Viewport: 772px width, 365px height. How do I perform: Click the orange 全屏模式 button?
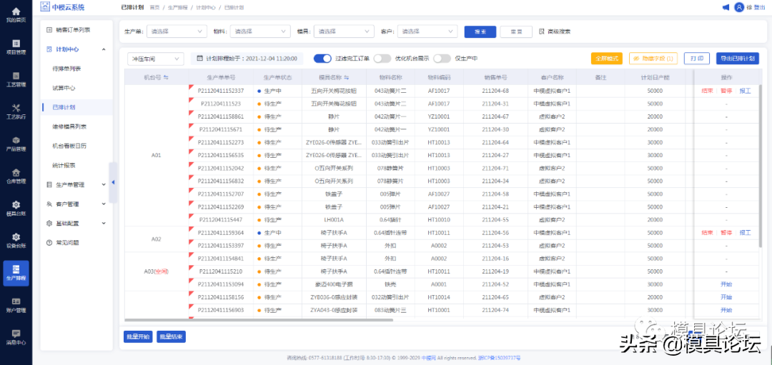(x=607, y=59)
